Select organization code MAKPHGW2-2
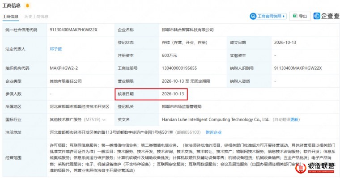 click(64, 68)
